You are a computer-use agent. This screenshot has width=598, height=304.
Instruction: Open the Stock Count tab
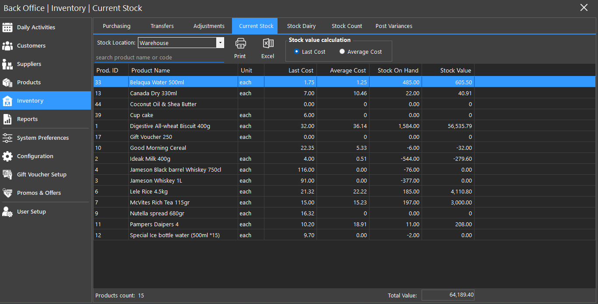click(347, 26)
